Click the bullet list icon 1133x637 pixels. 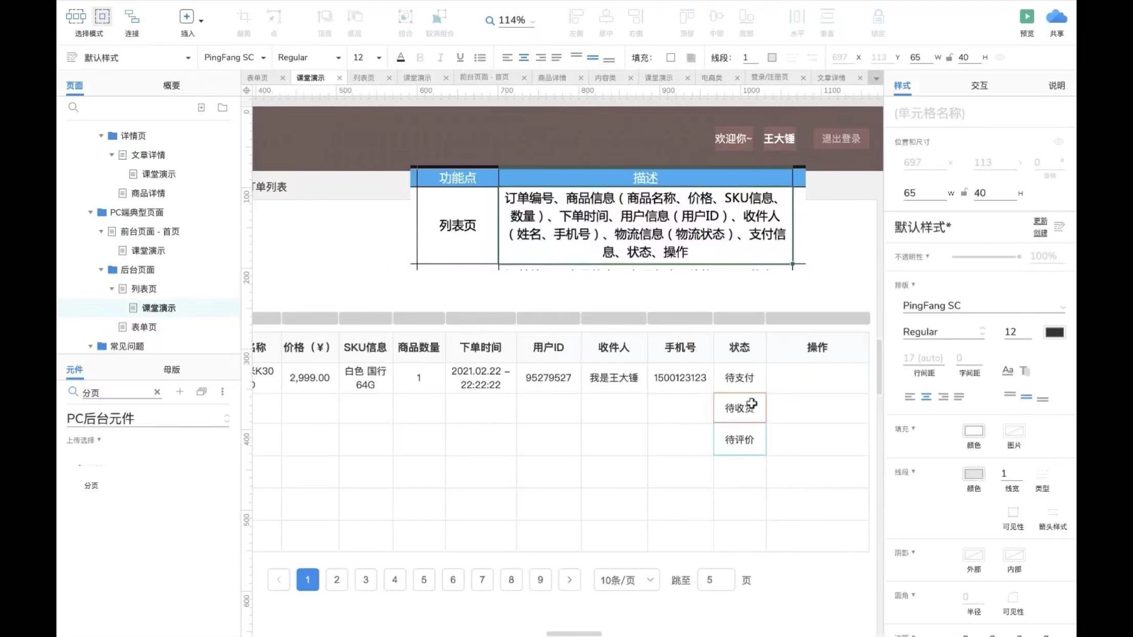pyautogui.click(x=480, y=57)
